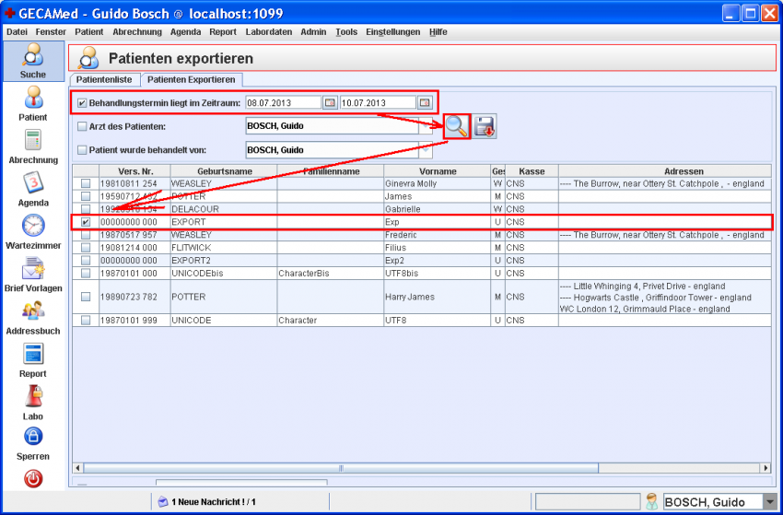Open the Labordaten menu
Screen dimensions: 783x515
pyautogui.click(x=269, y=31)
